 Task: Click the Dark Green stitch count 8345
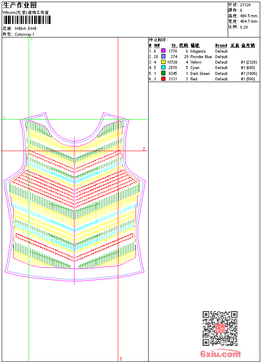tap(173, 73)
